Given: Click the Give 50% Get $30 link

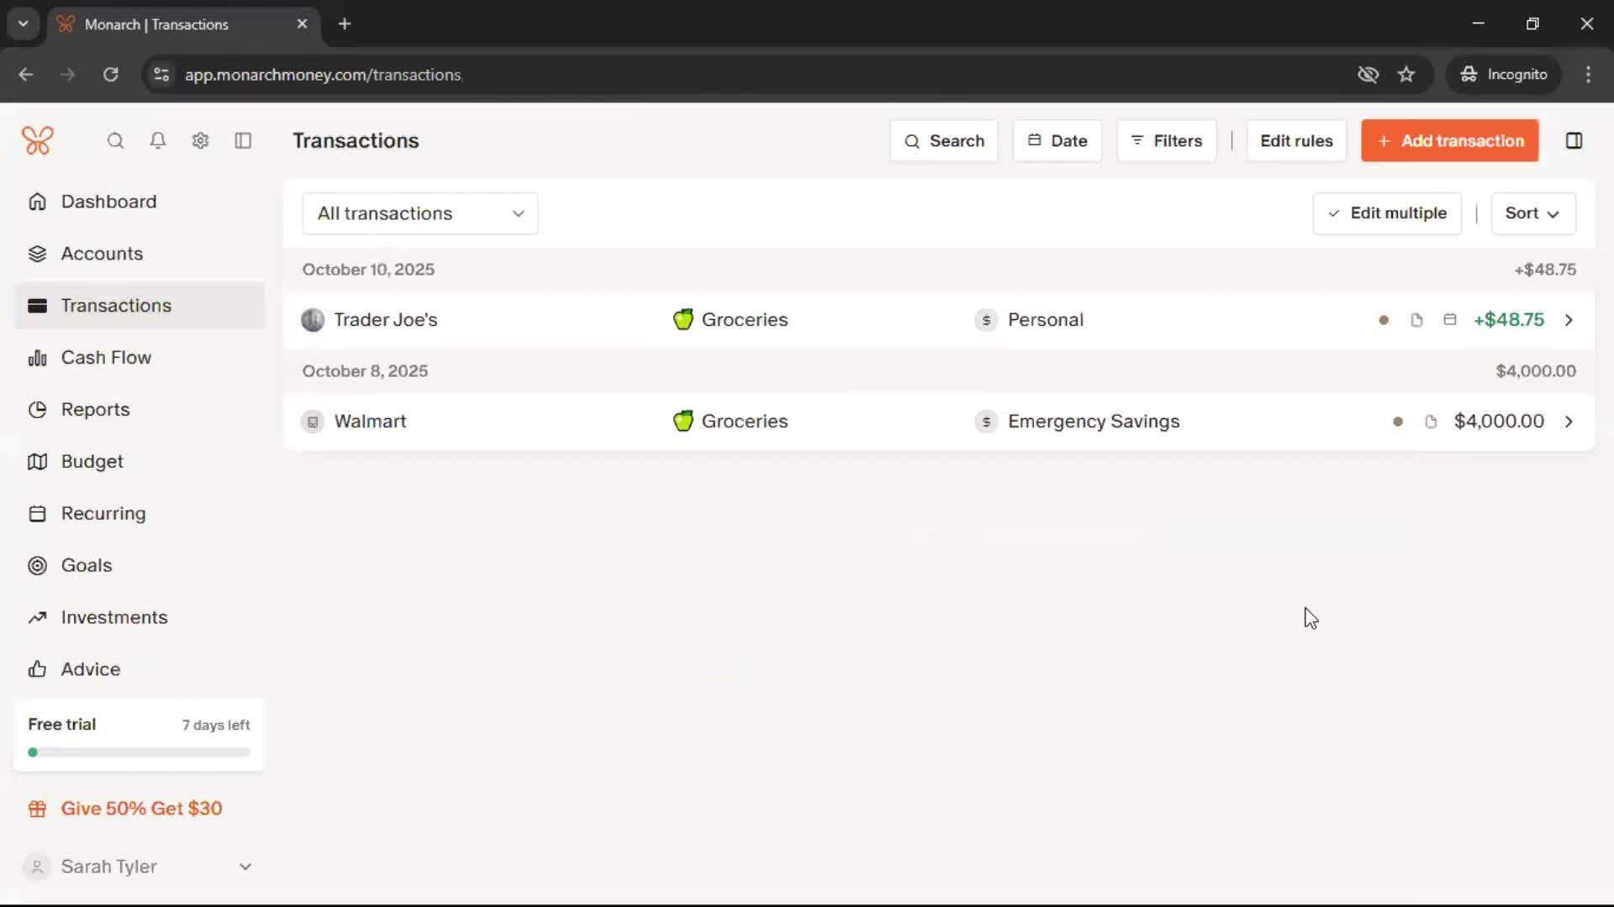Looking at the screenshot, I should [141, 809].
